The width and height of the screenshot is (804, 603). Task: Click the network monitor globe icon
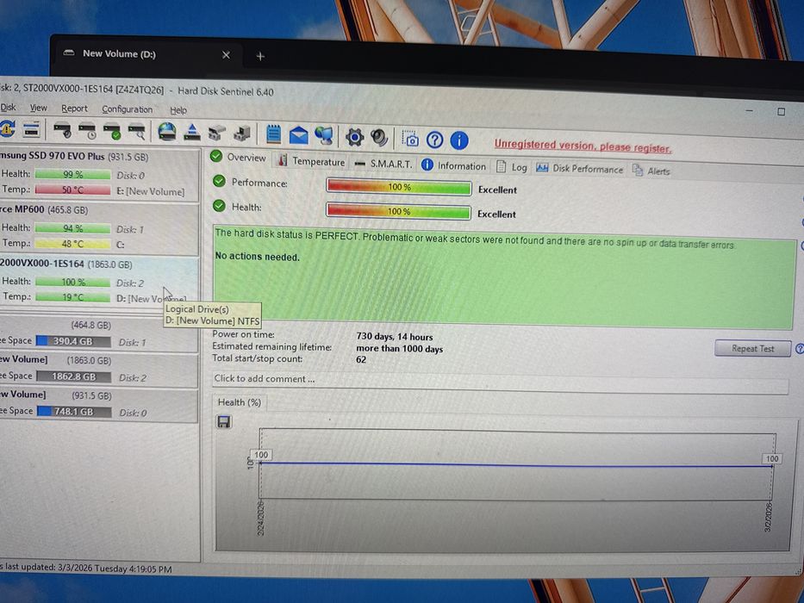pyautogui.click(x=324, y=136)
